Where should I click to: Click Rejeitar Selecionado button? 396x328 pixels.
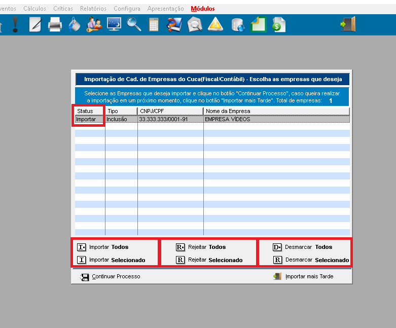pyautogui.click(x=209, y=260)
